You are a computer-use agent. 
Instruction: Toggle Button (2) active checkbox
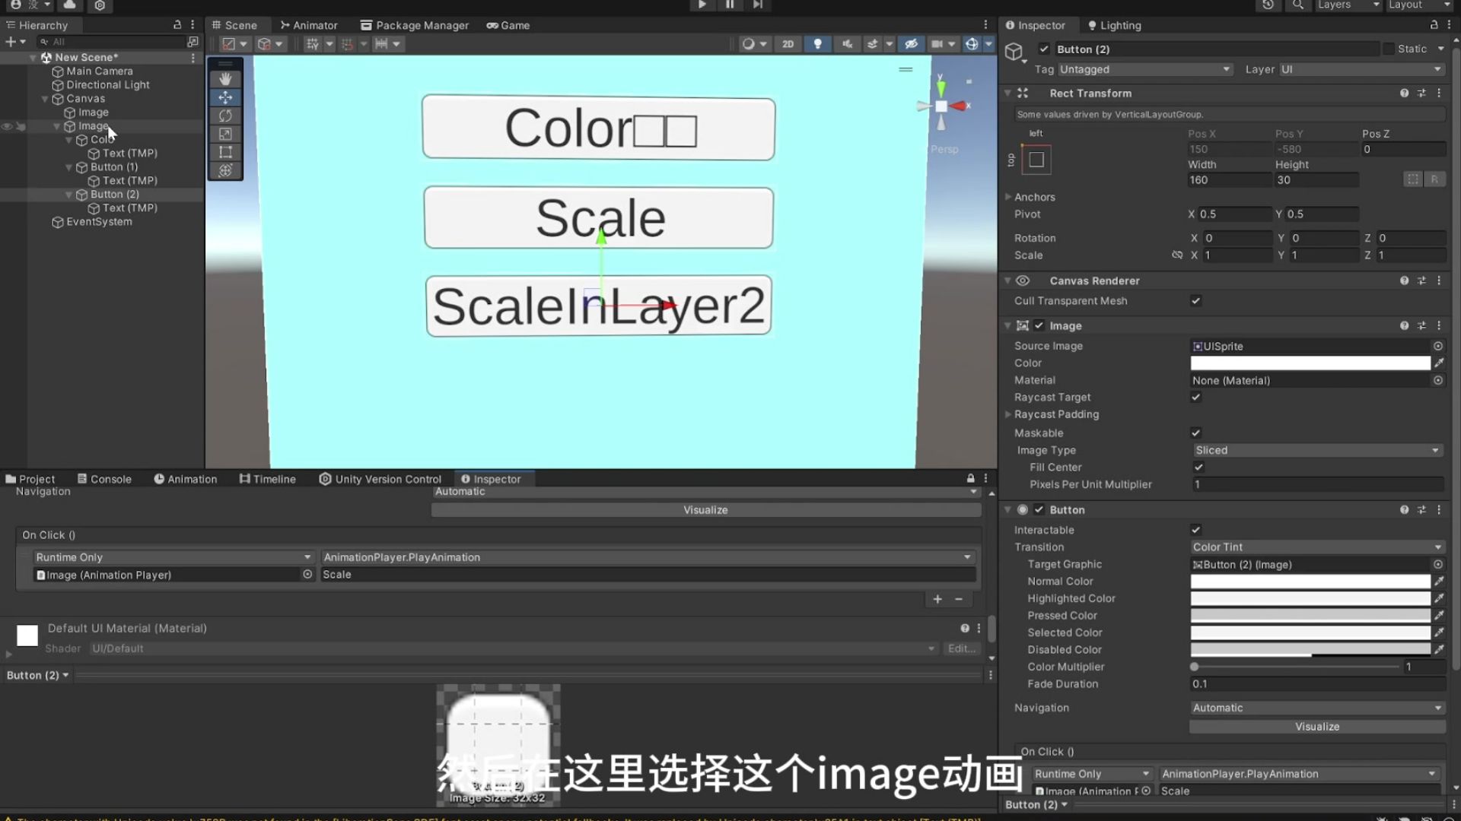[1044, 49]
